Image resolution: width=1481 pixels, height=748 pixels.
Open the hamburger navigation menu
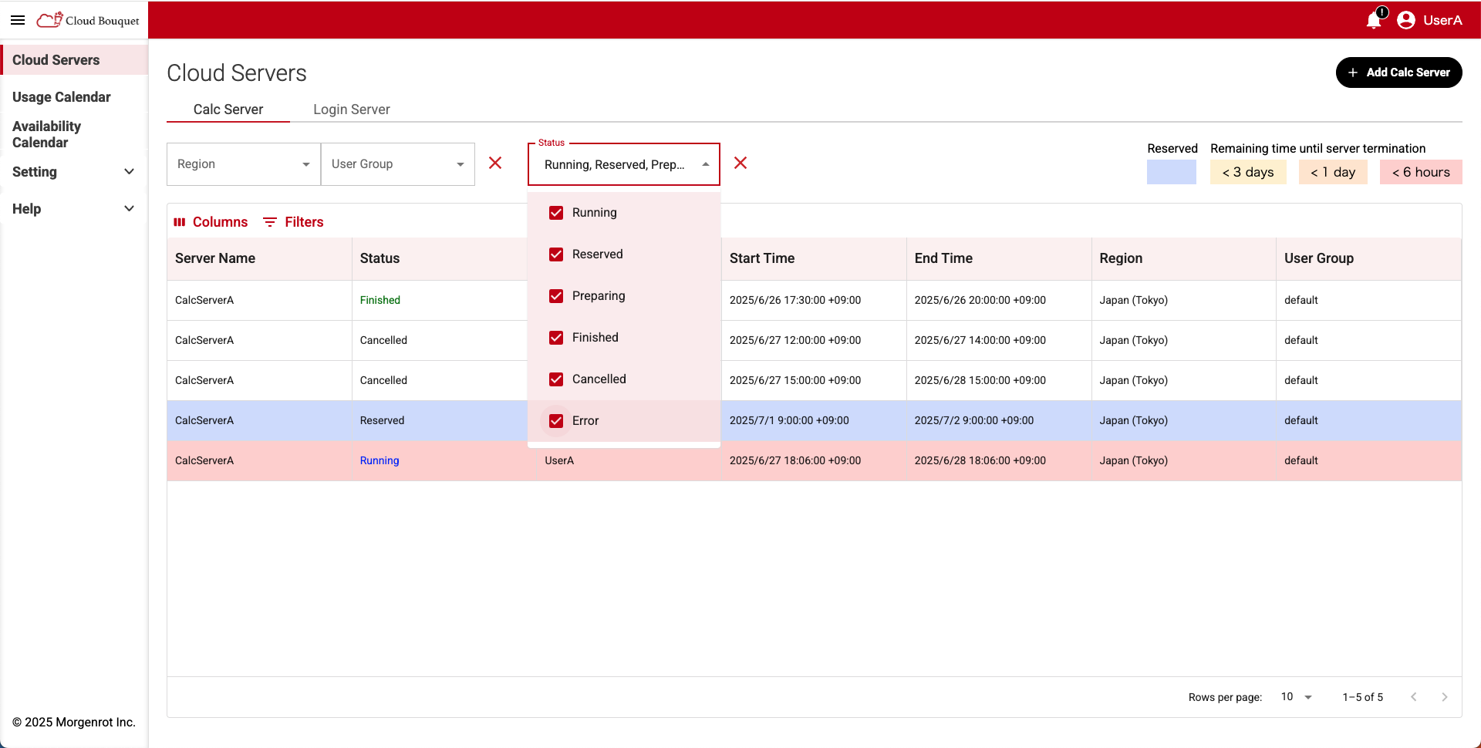click(17, 20)
